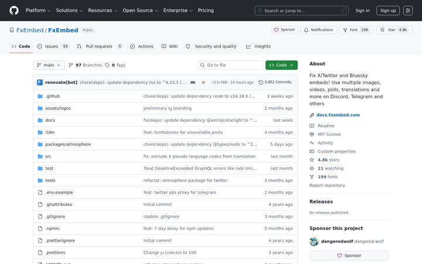Screen dimensions: 422x264
Task: Open the Pricing page
Action: 206,11
